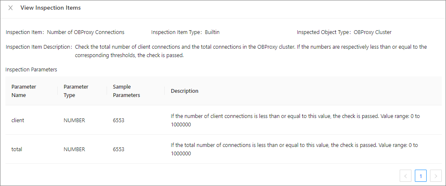Click NUMBER type in the total row
446x186 pixels.
(74, 149)
